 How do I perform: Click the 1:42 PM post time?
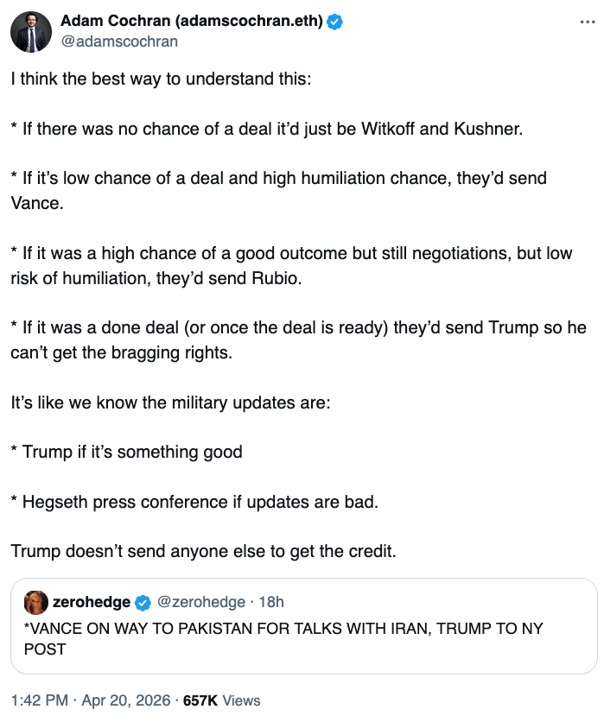coord(40,700)
